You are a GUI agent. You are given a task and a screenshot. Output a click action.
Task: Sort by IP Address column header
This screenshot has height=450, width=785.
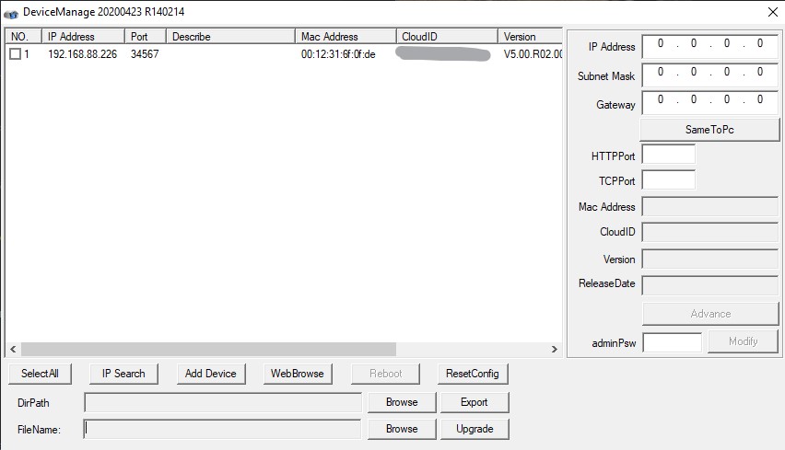(x=83, y=37)
